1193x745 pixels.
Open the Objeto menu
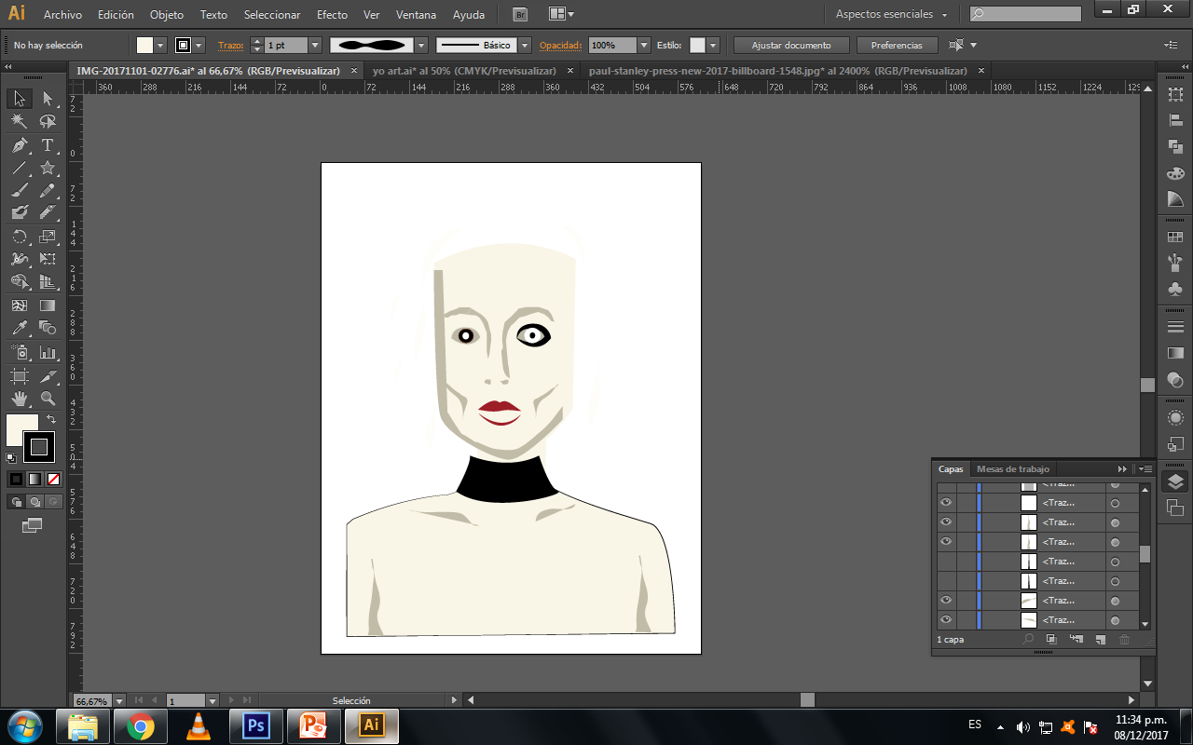click(167, 15)
